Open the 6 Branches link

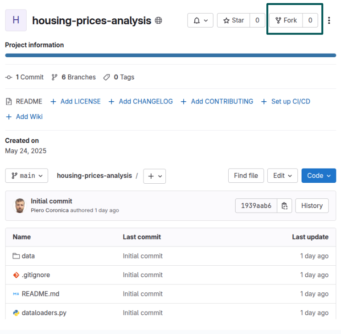[x=74, y=77]
